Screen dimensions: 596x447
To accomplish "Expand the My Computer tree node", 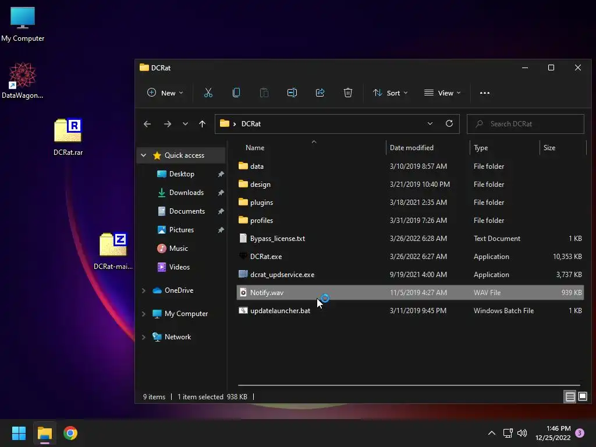I will click(x=143, y=314).
